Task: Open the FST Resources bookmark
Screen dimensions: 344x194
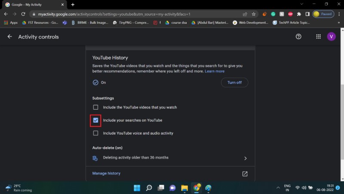Action: tap(40, 23)
